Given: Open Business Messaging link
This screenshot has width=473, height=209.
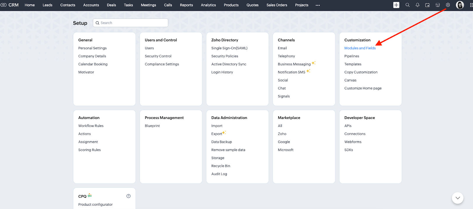Looking at the screenshot, I should 294,64.
